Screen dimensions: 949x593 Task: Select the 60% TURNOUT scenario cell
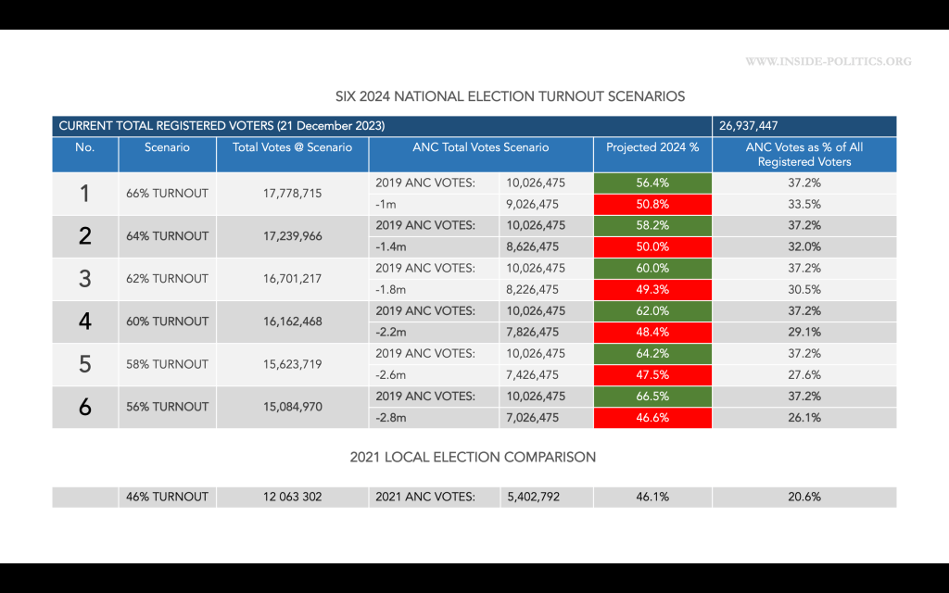click(x=167, y=322)
